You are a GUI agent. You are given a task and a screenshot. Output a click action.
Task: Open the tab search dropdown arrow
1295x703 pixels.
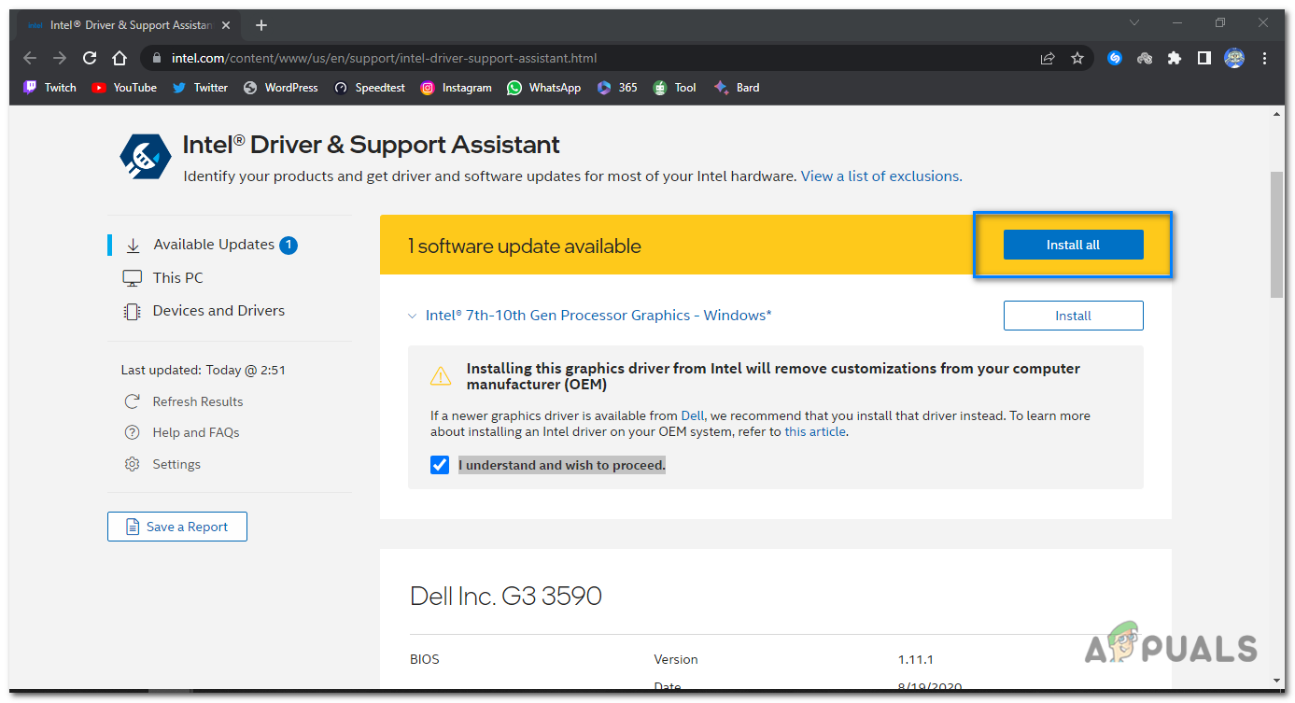click(1134, 22)
